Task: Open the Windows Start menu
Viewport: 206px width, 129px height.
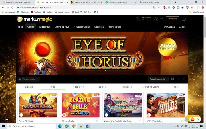Action: tap(3, 126)
